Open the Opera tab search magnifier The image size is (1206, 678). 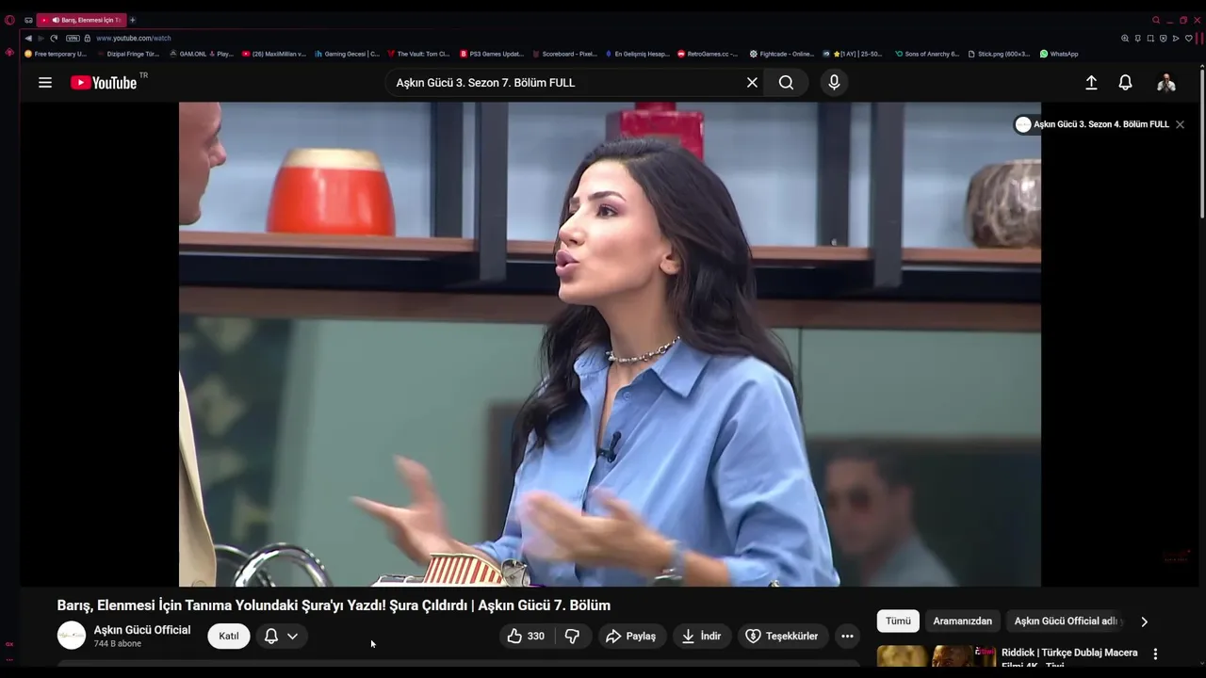(x=1156, y=20)
